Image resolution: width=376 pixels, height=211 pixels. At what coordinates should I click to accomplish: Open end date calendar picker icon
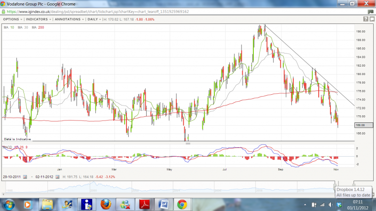[57, 177]
